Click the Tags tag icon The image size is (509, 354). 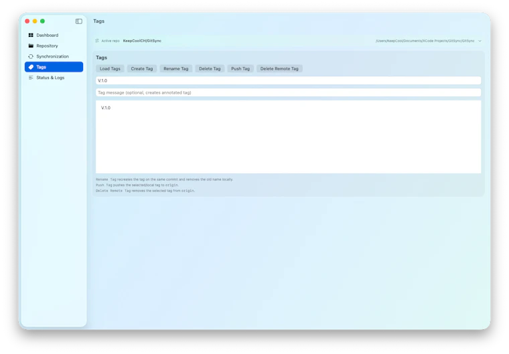[x=31, y=67]
